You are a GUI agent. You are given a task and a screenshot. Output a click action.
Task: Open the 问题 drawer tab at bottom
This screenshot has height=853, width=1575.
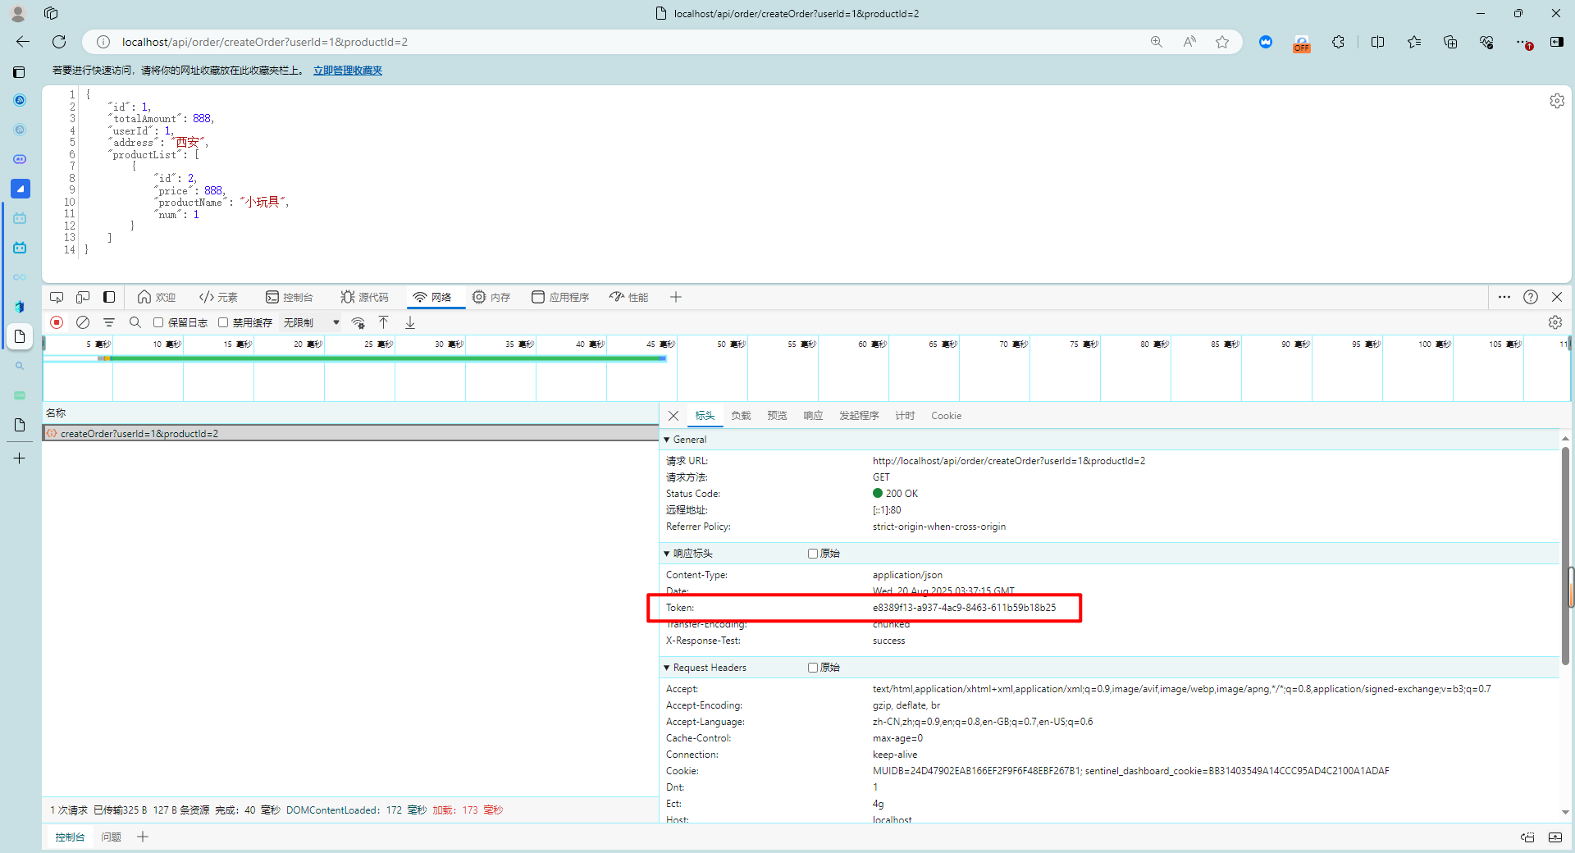coord(111,837)
